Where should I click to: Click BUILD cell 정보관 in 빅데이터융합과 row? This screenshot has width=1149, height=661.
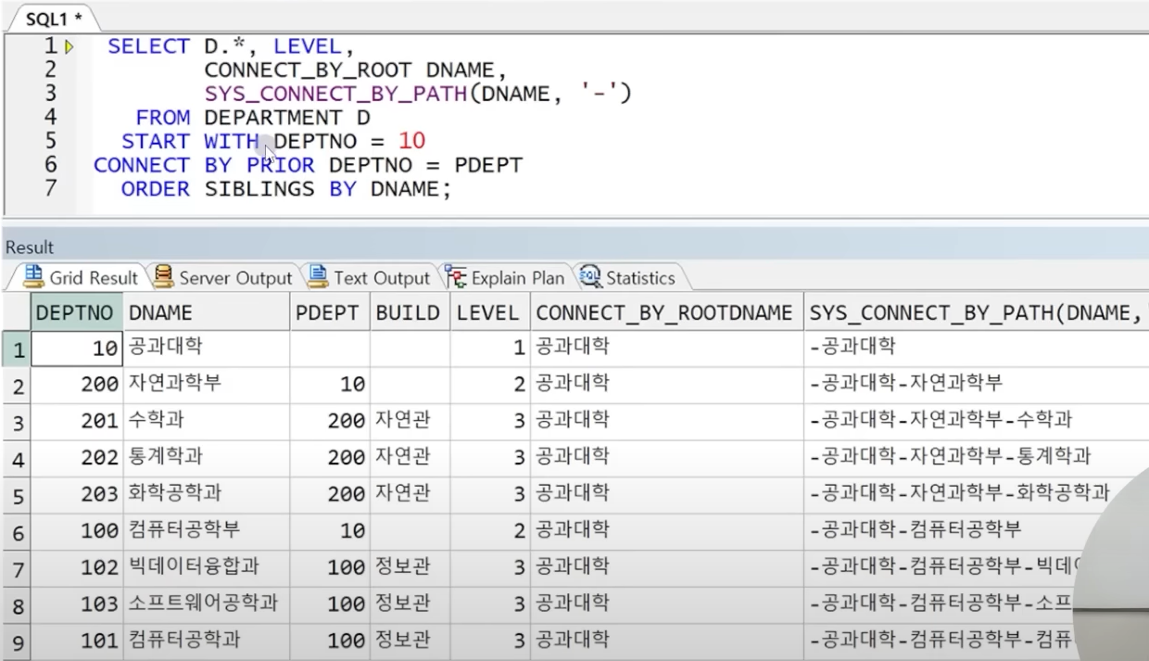[x=410, y=569]
